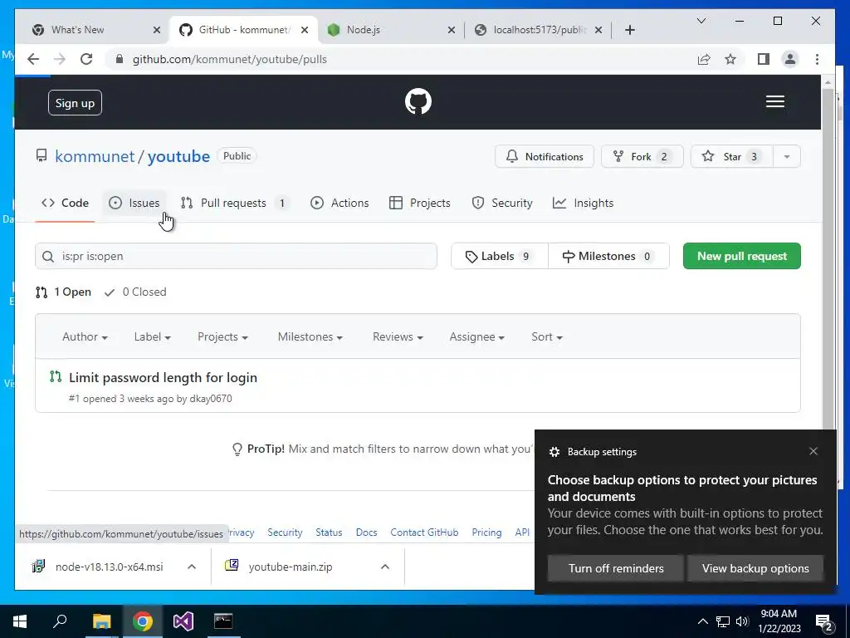
Task: Open the Milestones button next to Labels
Action: pyautogui.click(x=608, y=256)
